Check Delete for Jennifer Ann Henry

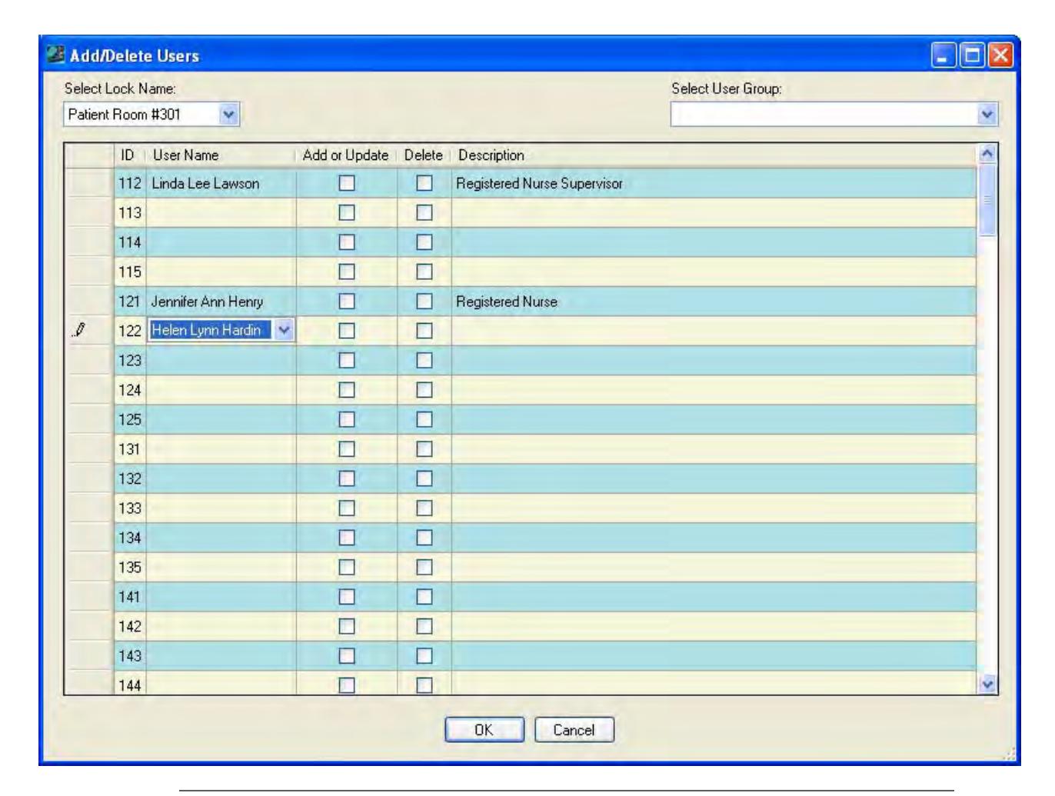coord(424,301)
